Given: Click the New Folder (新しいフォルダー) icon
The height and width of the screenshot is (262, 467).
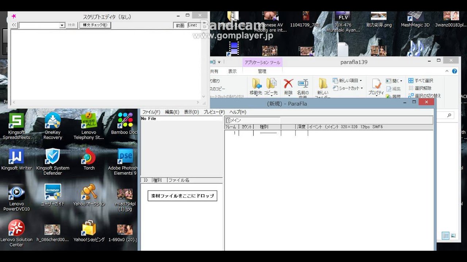Looking at the screenshot, I should pos(323,84).
